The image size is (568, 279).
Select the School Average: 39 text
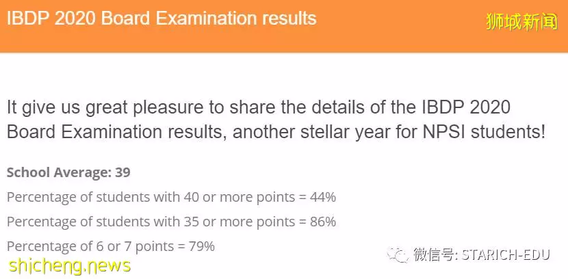point(68,172)
